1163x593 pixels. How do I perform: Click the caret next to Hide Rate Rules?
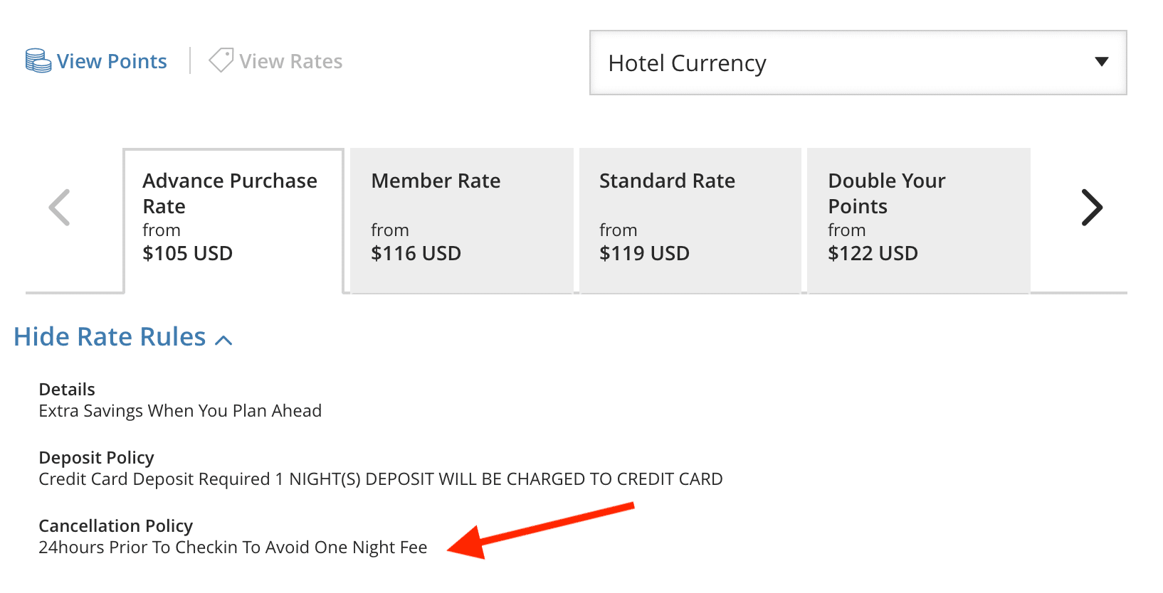[223, 340]
